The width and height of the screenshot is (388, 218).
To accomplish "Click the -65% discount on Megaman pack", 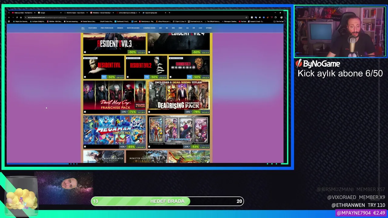I will pos(131,147).
